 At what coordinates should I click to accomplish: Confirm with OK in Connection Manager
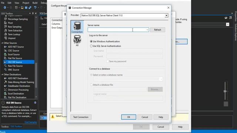click(128, 117)
